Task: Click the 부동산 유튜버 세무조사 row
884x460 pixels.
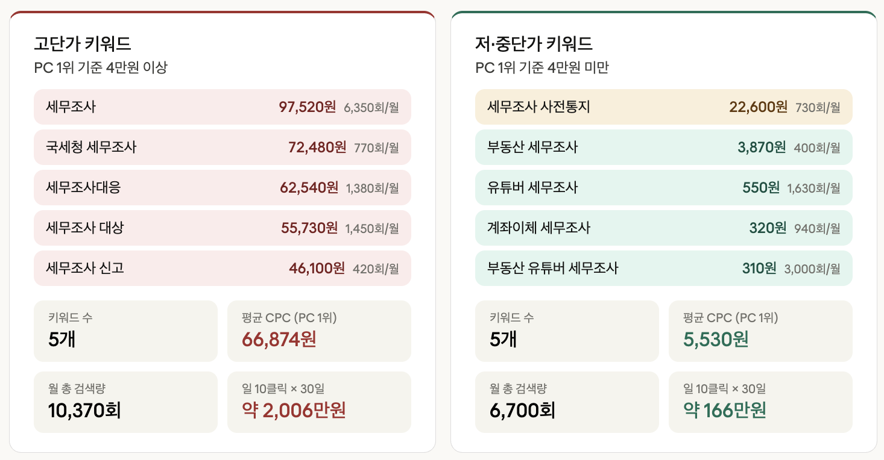Action: pyautogui.click(x=663, y=269)
